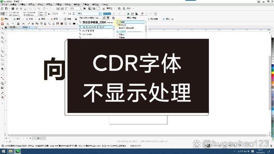Choose the highlighted script font row

click(x=96, y=27)
